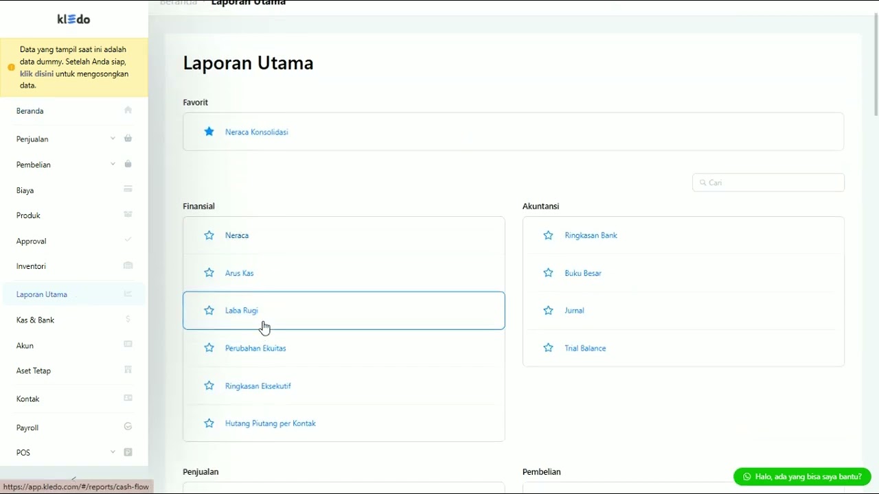Click the vertical page scrollbar
879x494 pixels.
click(x=876, y=65)
